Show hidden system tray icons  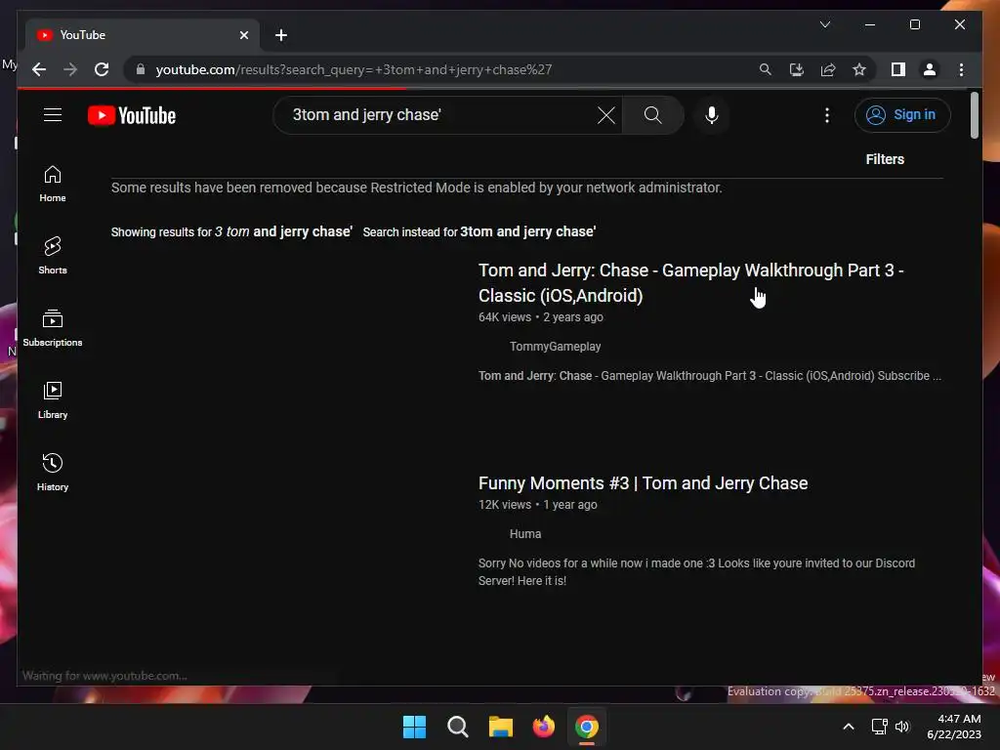coord(849,727)
